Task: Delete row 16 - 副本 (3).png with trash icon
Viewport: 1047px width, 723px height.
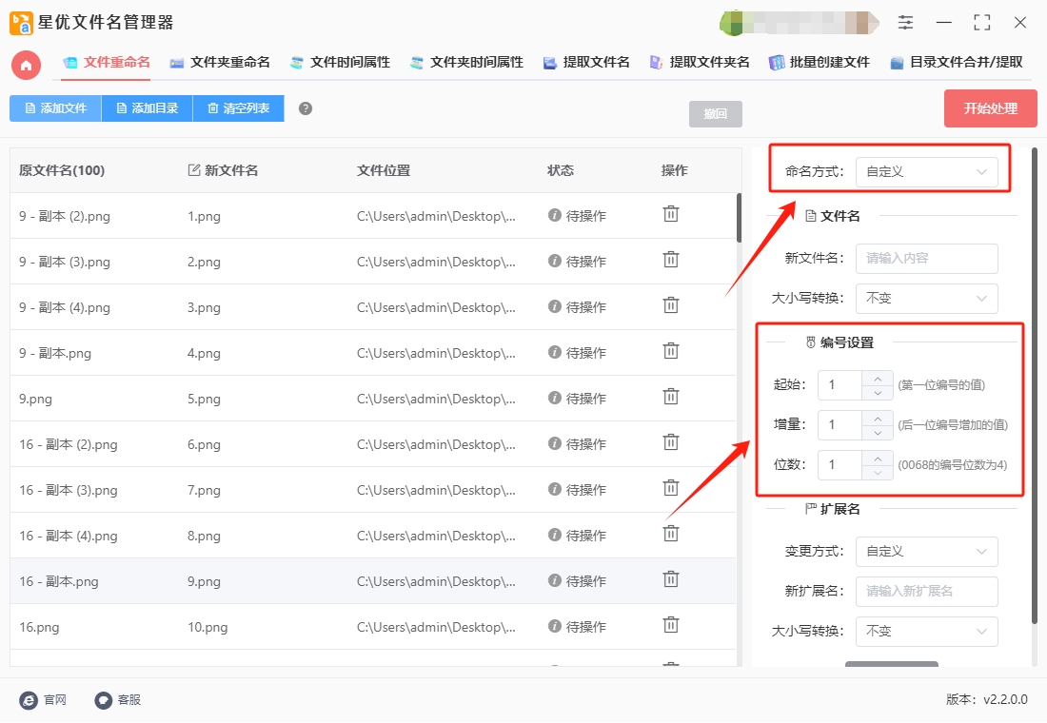Action: pos(670,489)
